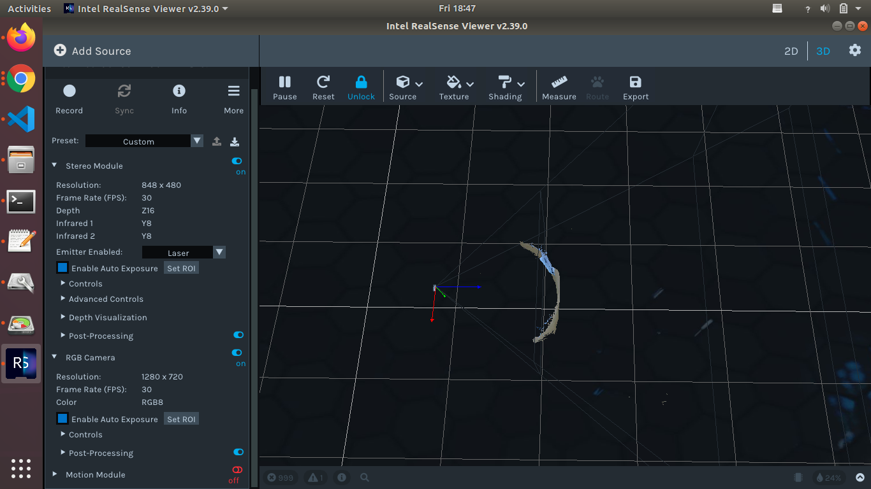Screen dimensions: 871x489
Task: Open the Preset dropdown
Action: tap(197, 141)
